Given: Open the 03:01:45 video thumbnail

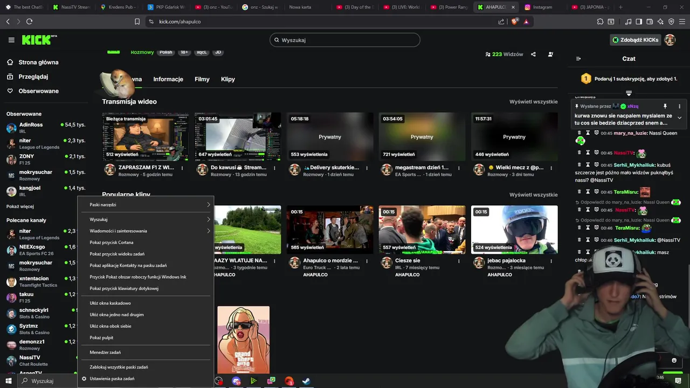Looking at the screenshot, I should tap(238, 137).
